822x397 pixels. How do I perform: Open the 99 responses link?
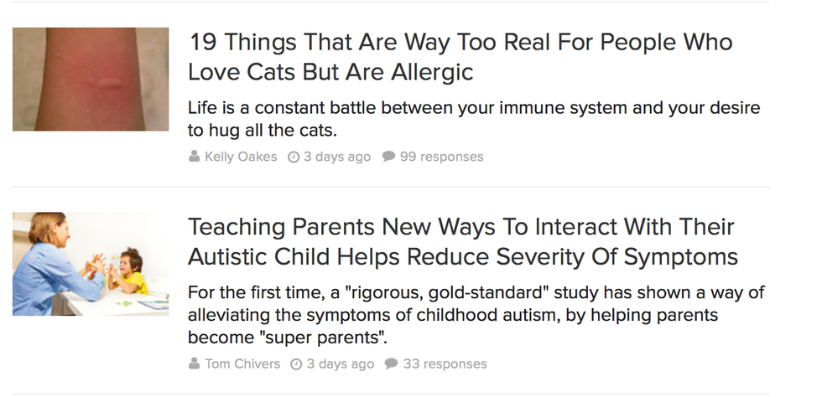(x=441, y=157)
